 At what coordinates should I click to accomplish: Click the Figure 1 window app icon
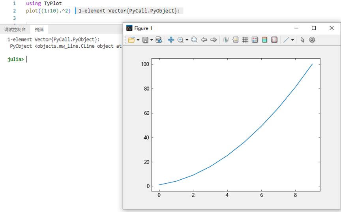pos(129,28)
